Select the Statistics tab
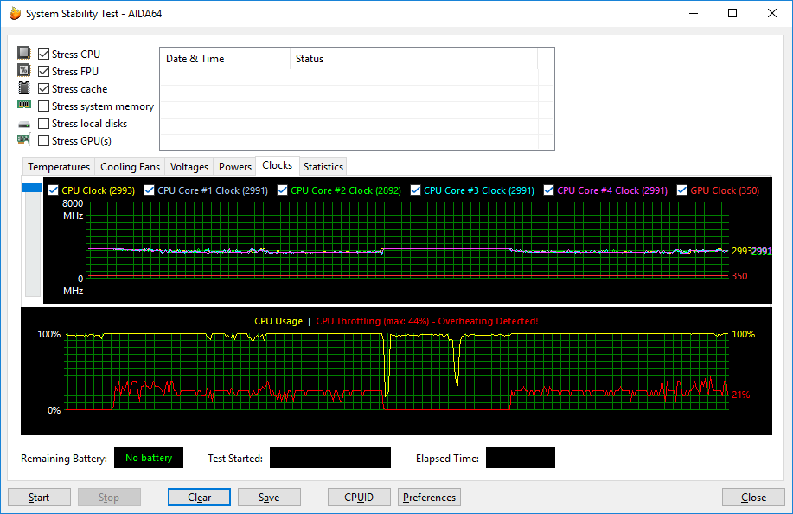This screenshot has width=793, height=514. pyautogui.click(x=323, y=167)
